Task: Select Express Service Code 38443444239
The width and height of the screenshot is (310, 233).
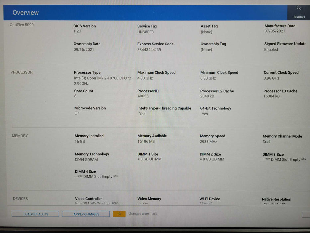Action: [149, 50]
